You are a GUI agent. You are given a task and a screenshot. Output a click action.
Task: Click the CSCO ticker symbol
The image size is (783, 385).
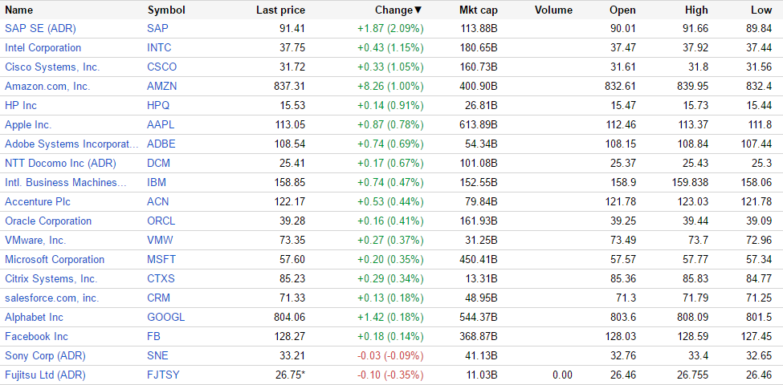[x=162, y=67]
